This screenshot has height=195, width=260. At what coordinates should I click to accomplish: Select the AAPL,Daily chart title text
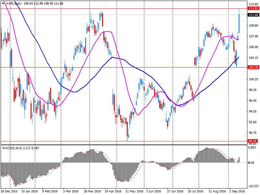coord(14,4)
